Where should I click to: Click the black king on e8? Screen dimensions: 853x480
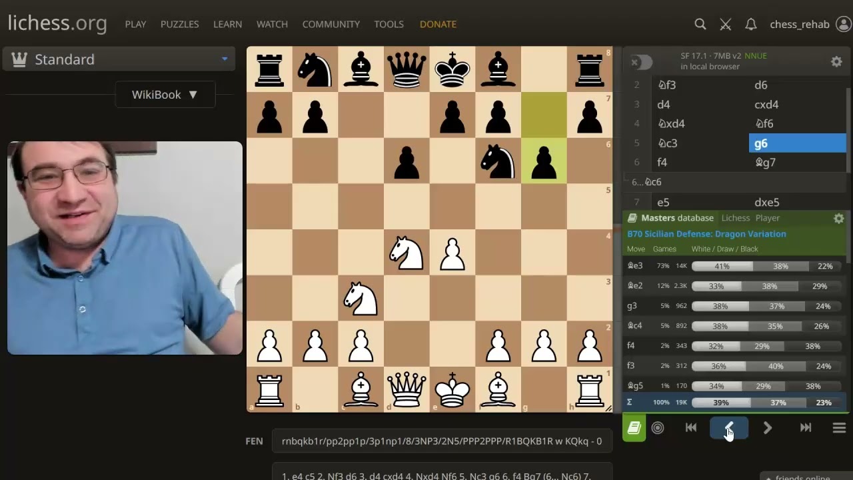point(452,69)
